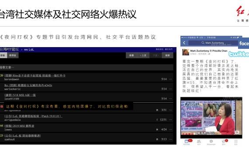Open the hamburger menu icon
The height and width of the screenshot is (157, 249).
(236, 141)
